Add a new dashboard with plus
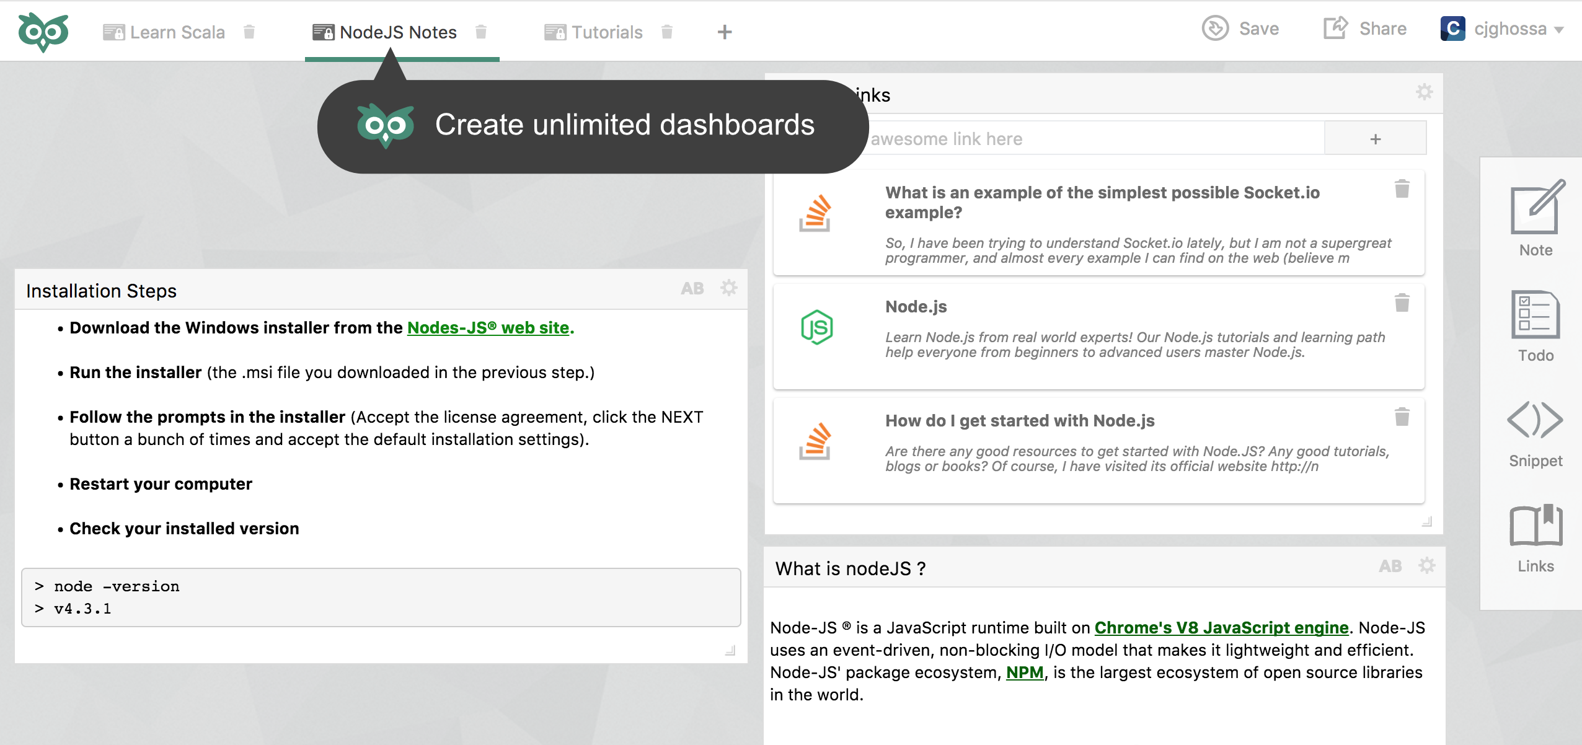Screen dimensions: 1582x745 (725, 32)
